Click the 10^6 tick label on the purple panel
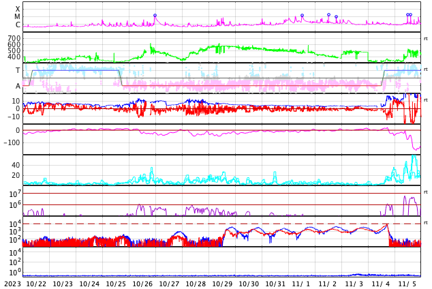The height and width of the screenshot is (289, 432). pyautogui.click(x=15, y=205)
